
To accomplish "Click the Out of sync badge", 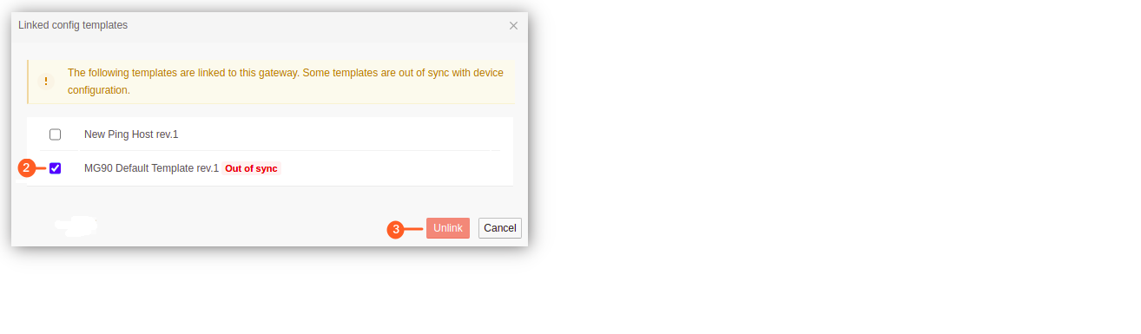I will coord(251,168).
